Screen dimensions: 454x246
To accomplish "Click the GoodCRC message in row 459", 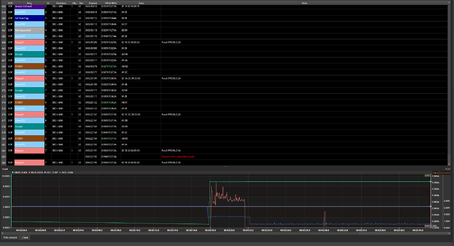I will coord(29,12).
